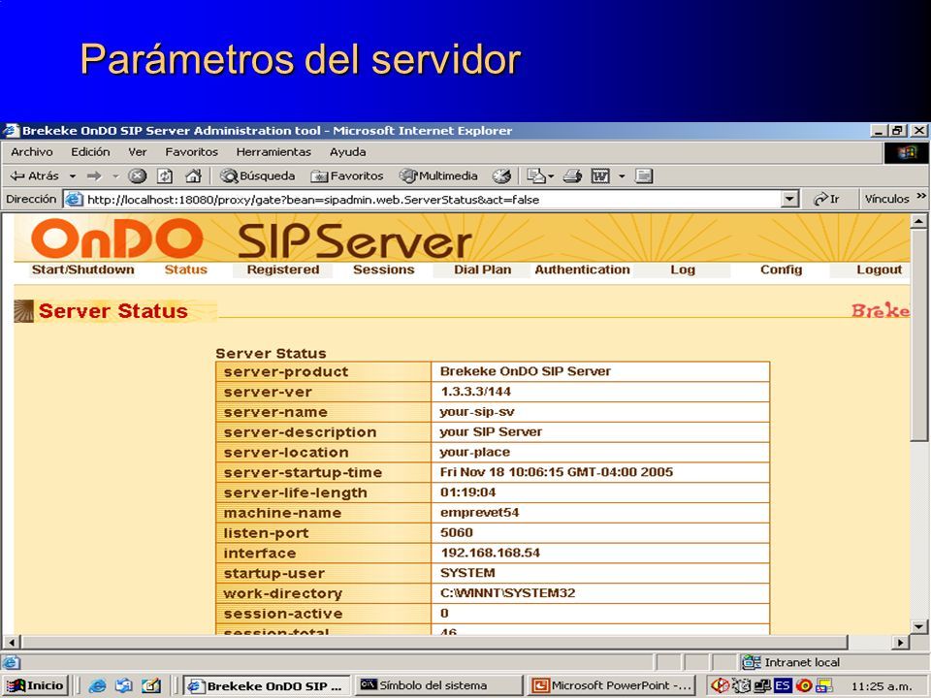Open the Inicio start button

tap(35, 685)
